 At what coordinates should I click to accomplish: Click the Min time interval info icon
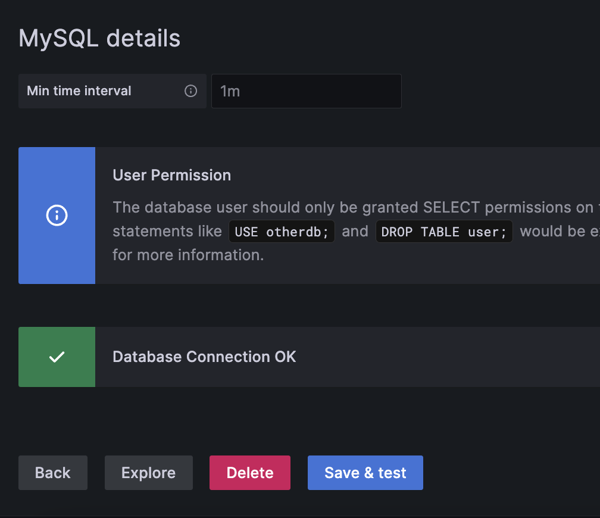click(190, 91)
